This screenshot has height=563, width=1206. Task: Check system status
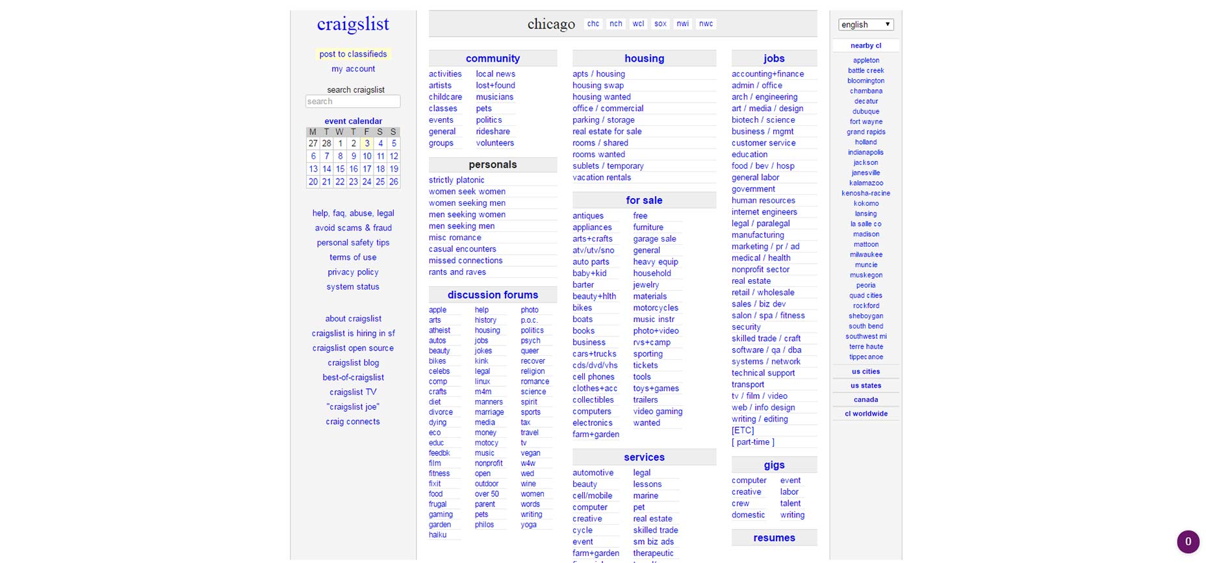(x=353, y=287)
